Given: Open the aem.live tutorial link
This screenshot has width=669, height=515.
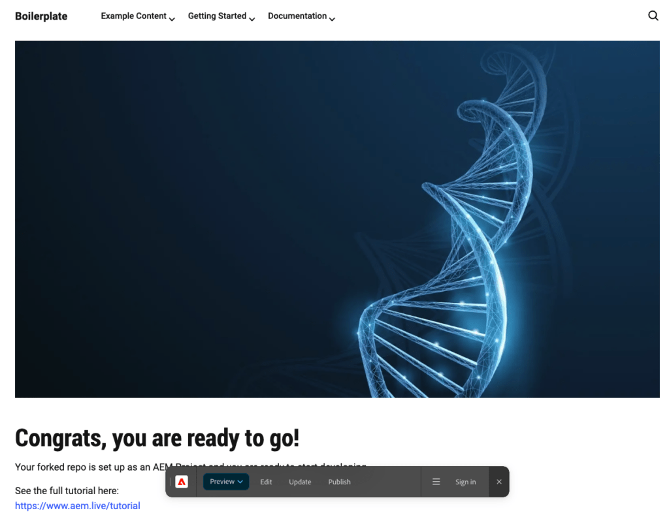Looking at the screenshot, I should pos(78,506).
